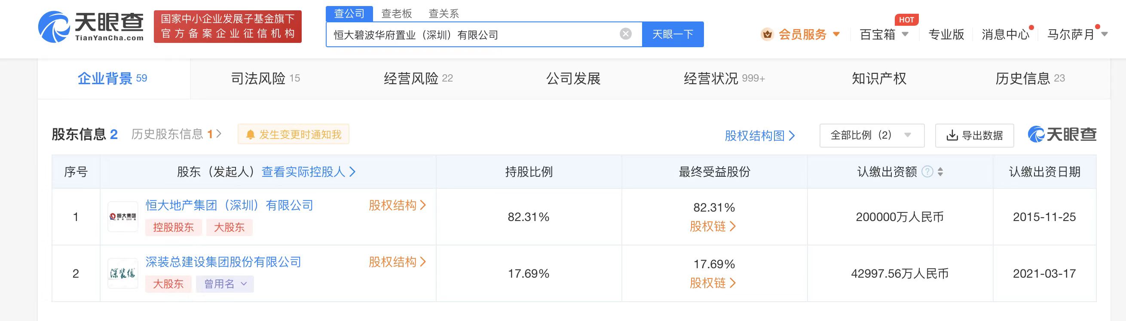
Task: Open the 知识产权 tab
Action: click(879, 79)
